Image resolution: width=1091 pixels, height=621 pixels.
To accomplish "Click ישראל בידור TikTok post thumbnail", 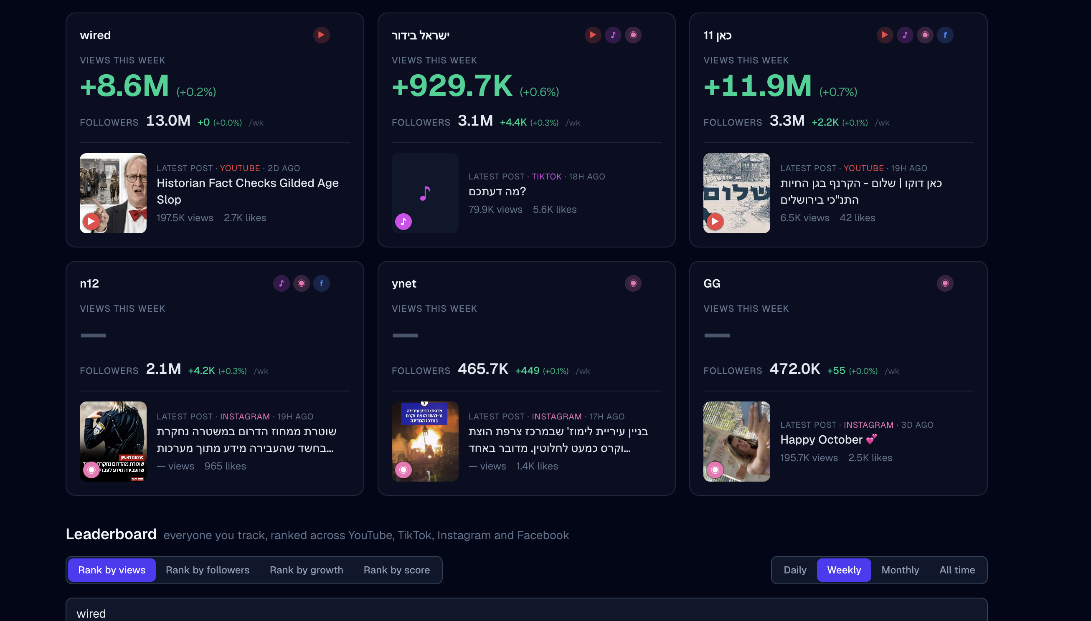I will pyautogui.click(x=425, y=193).
